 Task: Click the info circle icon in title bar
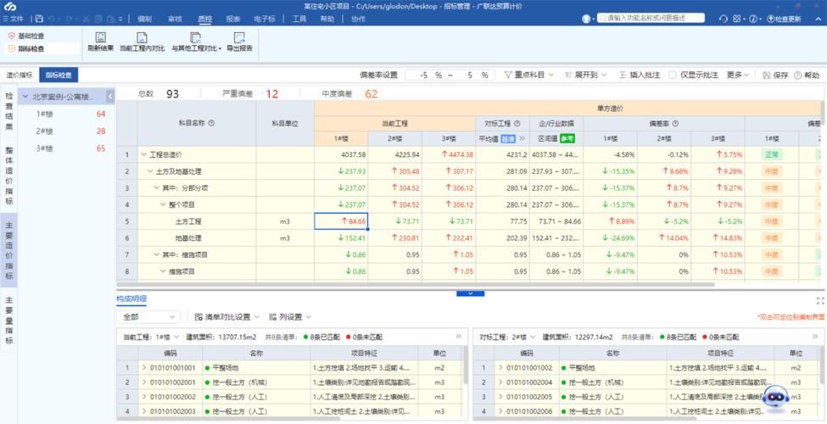(752, 19)
